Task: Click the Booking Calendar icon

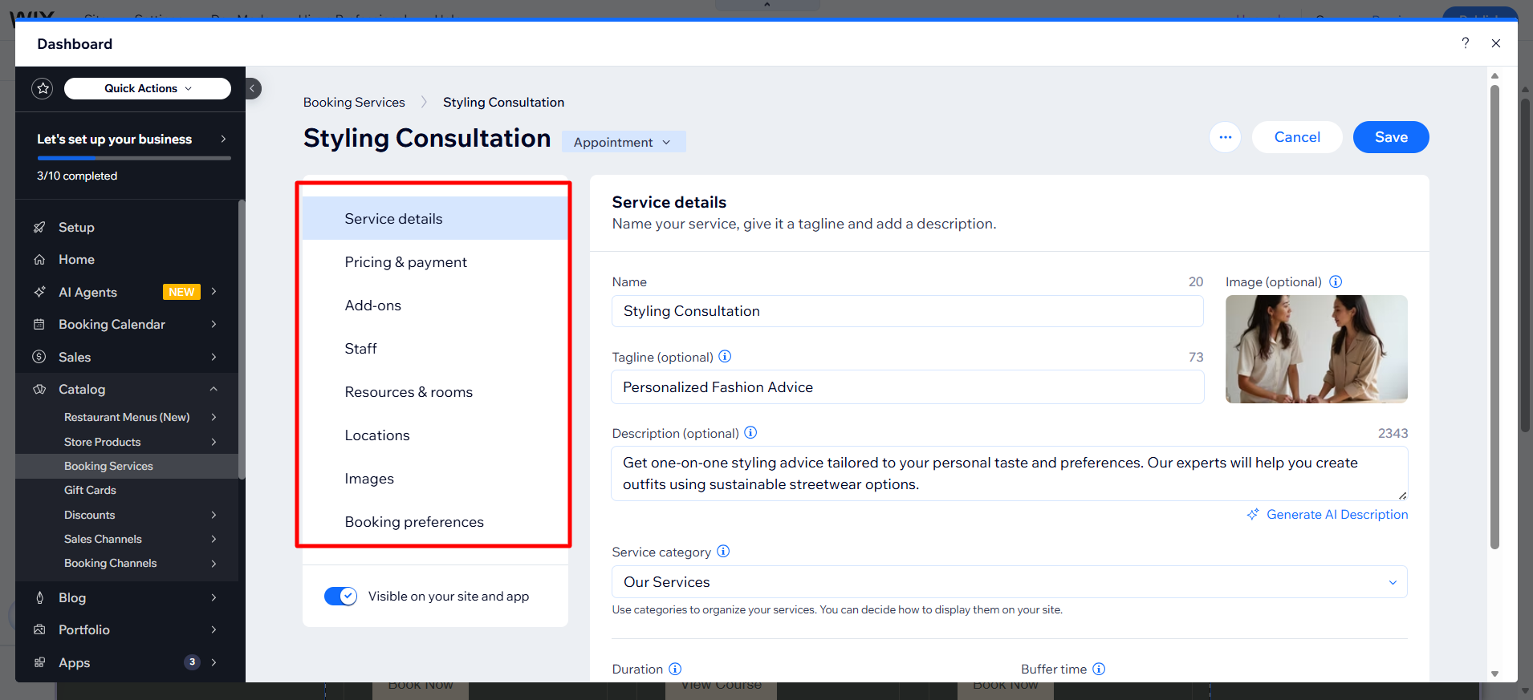Action: pyautogui.click(x=39, y=324)
